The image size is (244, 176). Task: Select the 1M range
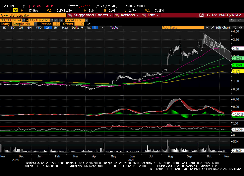point(21,28)
